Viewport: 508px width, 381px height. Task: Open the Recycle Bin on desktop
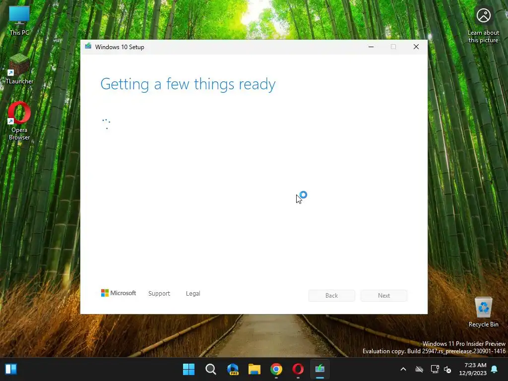(x=483, y=312)
